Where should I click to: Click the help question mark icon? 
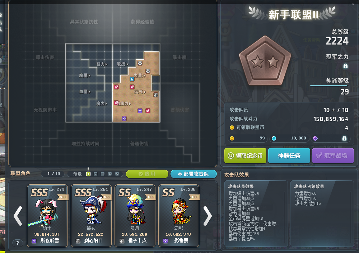click(17, 243)
